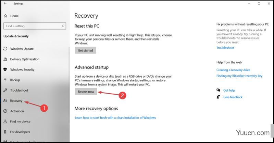The image size is (274, 143).
Task: Click the Delivery Optimization icon
Action: pos(5,59)
